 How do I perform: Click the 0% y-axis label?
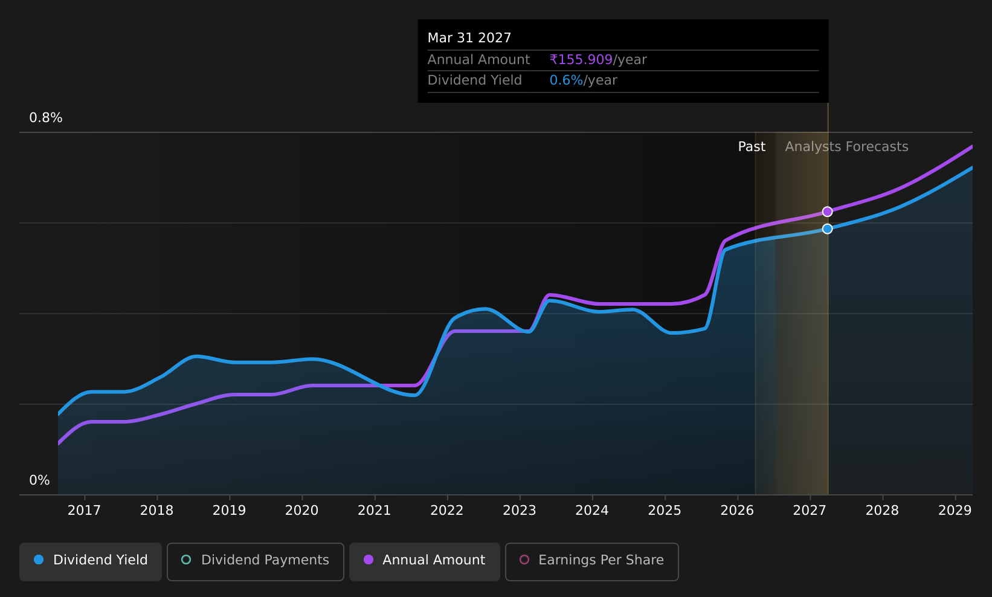(x=39, y=480)
